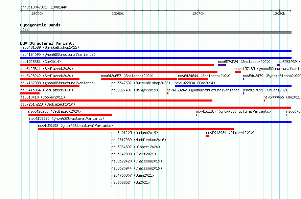Open the nsv4168242 gnomAD variant label
301x199 pixels.
point(204,90)
